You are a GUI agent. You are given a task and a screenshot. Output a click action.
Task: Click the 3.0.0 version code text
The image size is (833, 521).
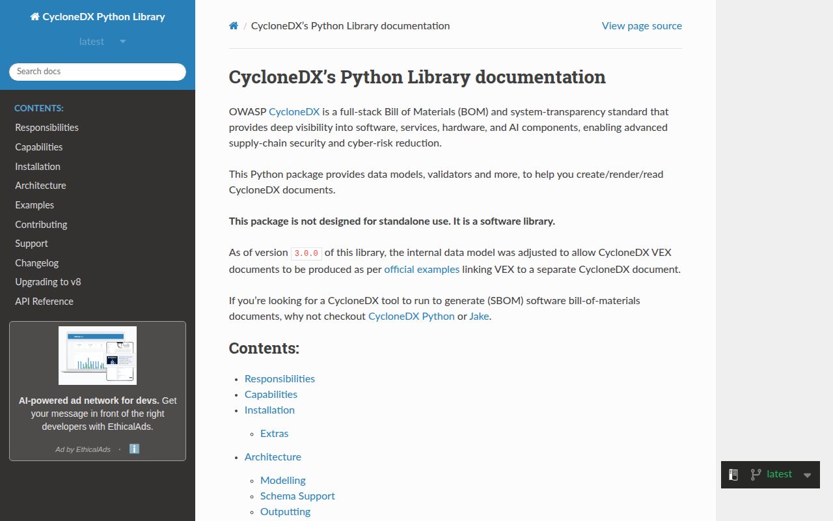tap(306, 253)
